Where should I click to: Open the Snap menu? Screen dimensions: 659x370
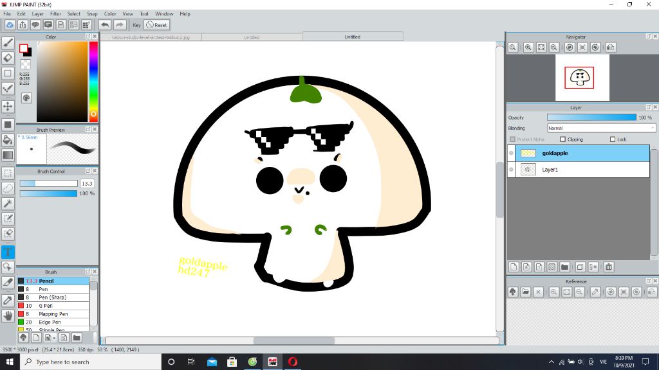(x=92, y=14)
